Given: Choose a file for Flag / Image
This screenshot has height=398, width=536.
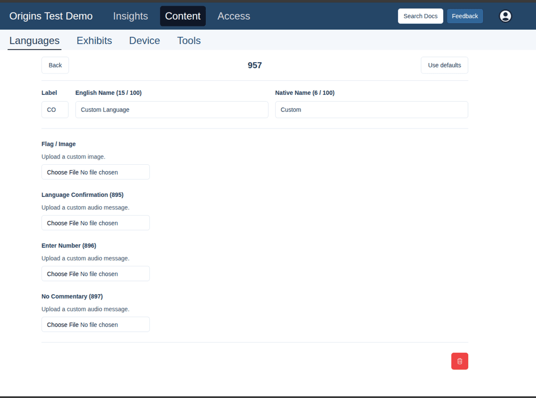Looking at the screenshot, I should [96, 172].
